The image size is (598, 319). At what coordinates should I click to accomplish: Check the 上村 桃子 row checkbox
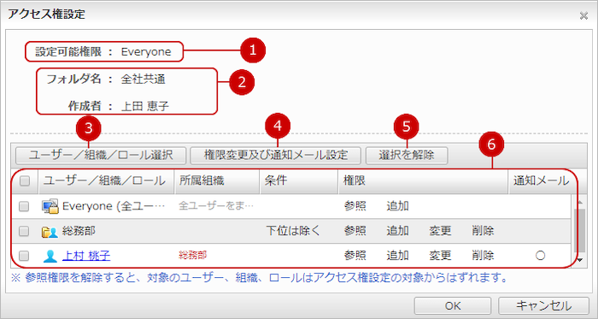pos(24,256)
